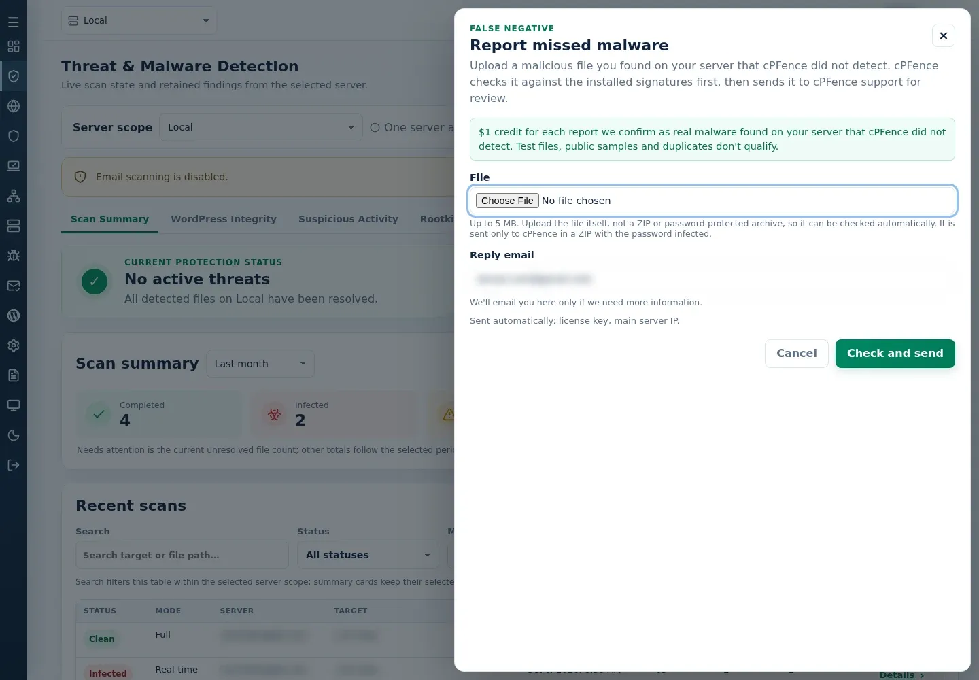979x680 pixels.
Task: Click the Real-time mode table cell
Action: (177, 669)
